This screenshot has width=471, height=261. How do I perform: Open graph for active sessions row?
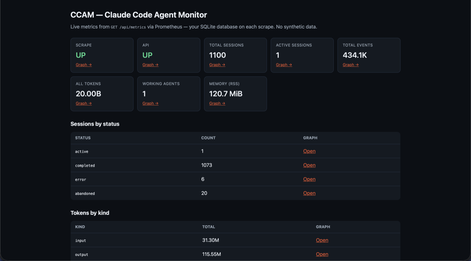tap(309, 151)
